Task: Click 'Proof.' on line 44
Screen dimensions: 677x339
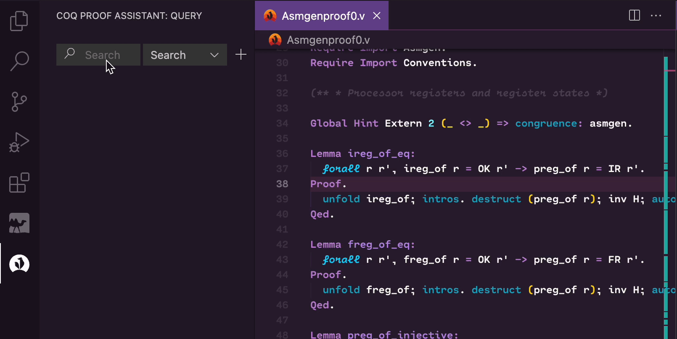Action: coord(328,275)
